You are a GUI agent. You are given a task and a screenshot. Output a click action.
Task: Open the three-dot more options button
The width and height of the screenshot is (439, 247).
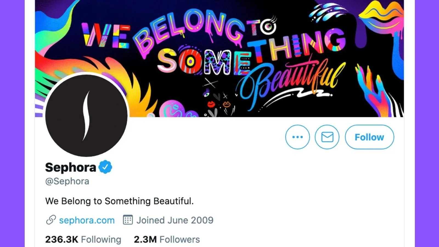(297, 137)
